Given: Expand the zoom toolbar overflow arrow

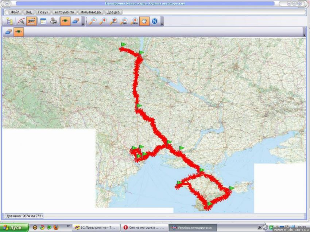Looking at the screenshot, I should pos(162,24).
